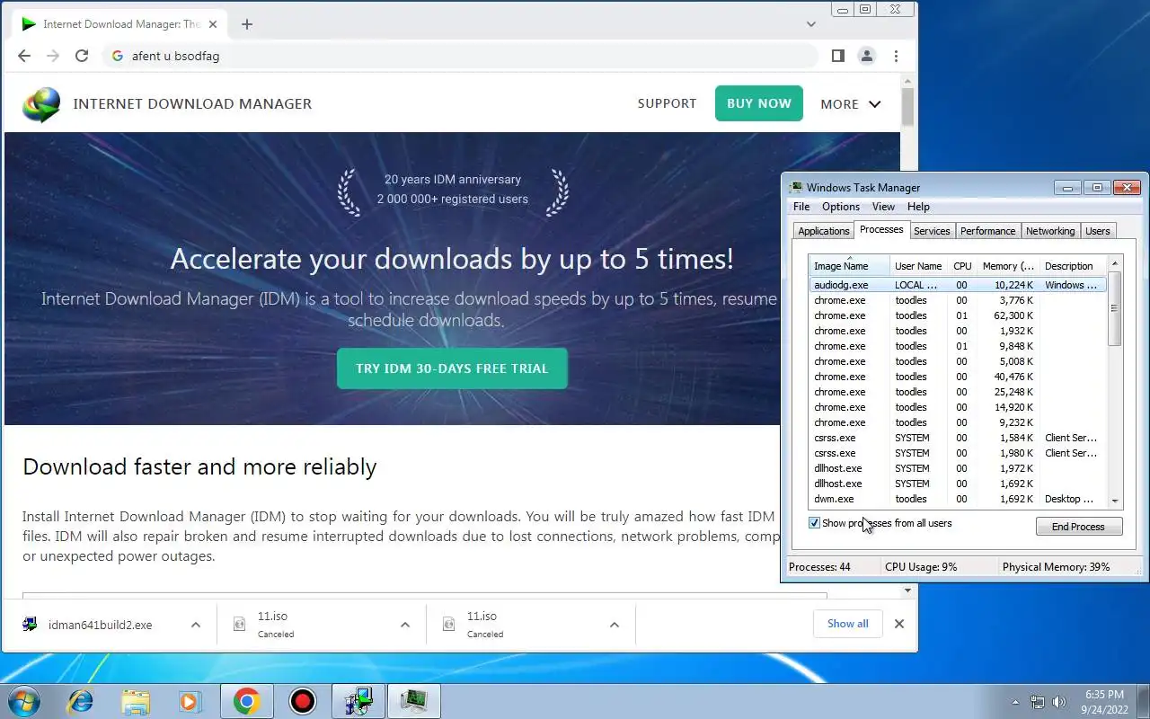This screenshot has height=719, width=1150.
Task: Sort processes by Description column
Action: pyautogui.click(x=1073, y=266)
